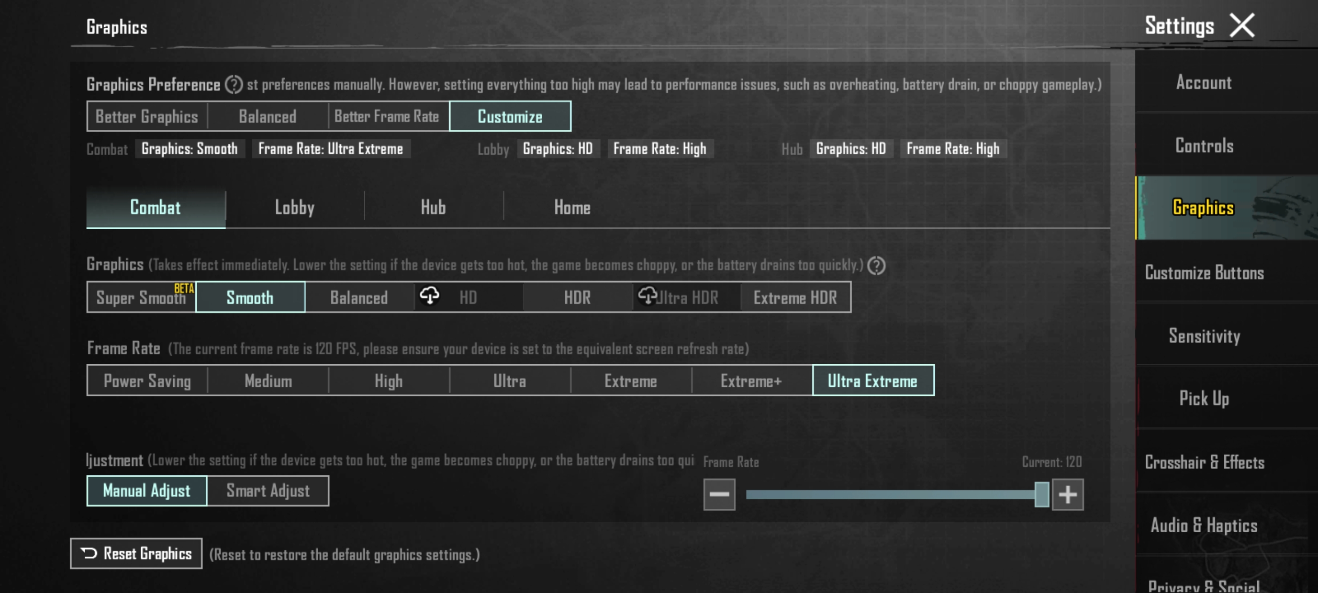
Task: Open Customize Buttons settings
Action: 1204,272
